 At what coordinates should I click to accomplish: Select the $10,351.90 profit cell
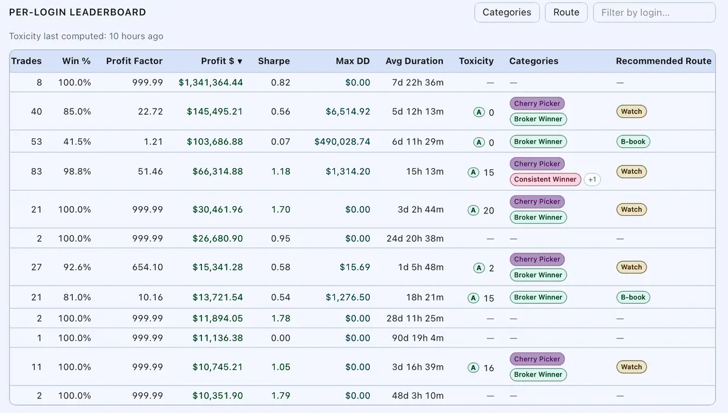pos(218,395)
